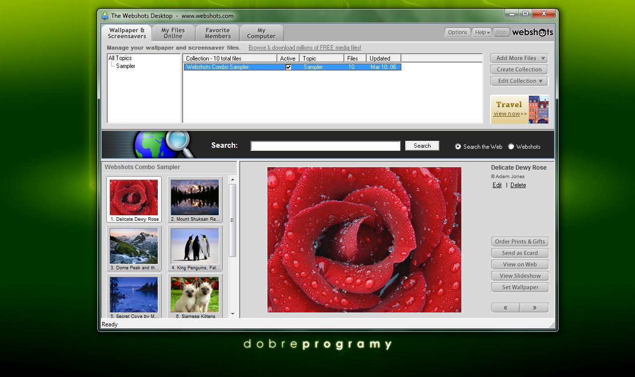The image size is (635, 377).
Task: Expand the Add More Files dropdown
Action: [518, 58]
